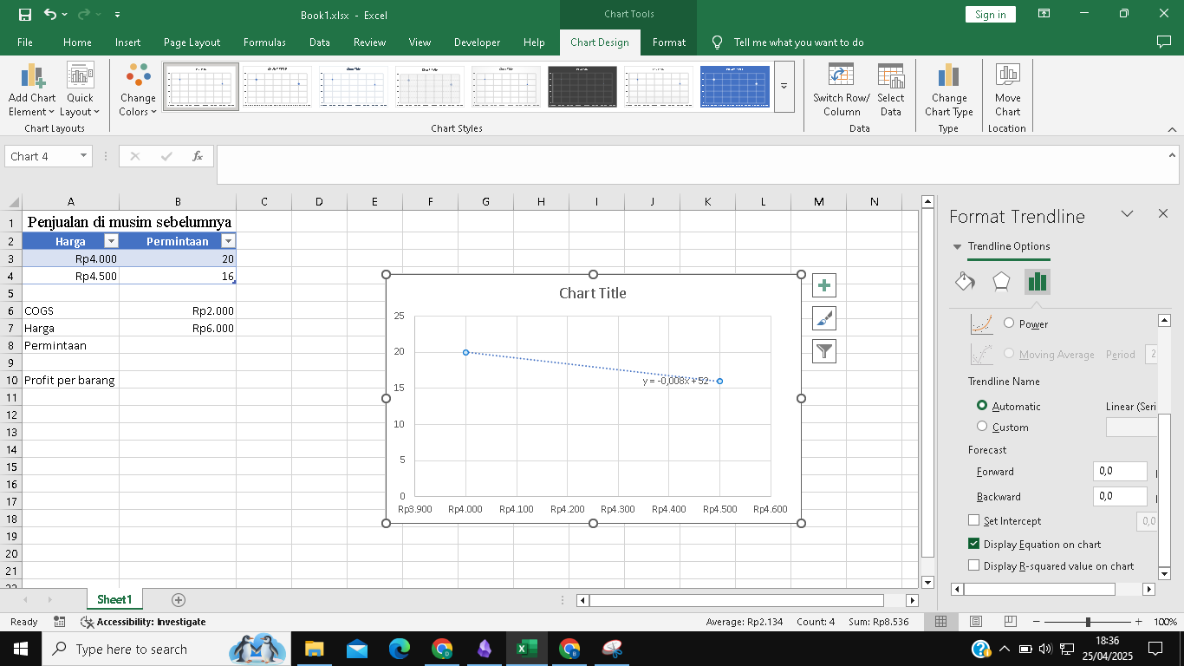Click the Chart Elements plus button

pyautogui.click(x=824, y=285)
